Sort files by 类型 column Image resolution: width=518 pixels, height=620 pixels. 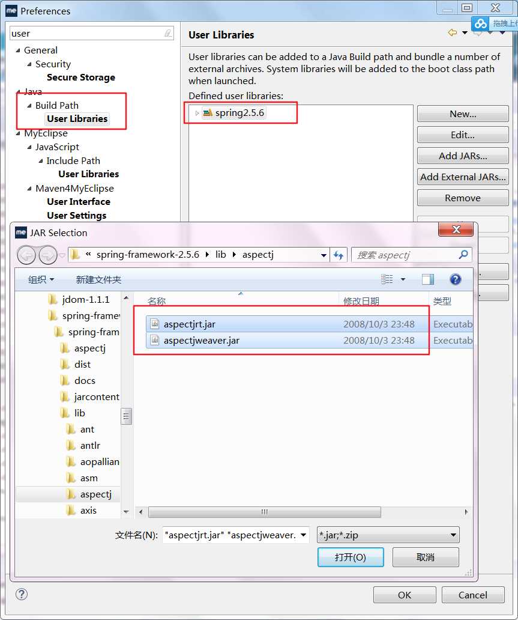(x=442, y=302)
